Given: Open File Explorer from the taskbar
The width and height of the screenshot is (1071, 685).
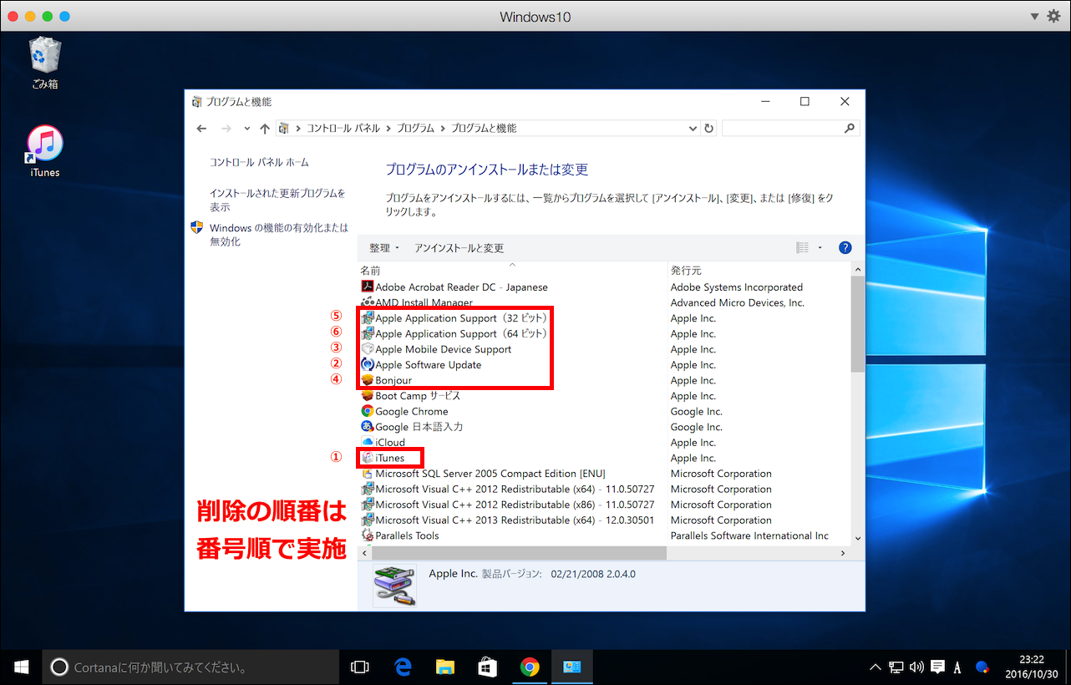Looking at the screenshot, I should coord(445,667).
